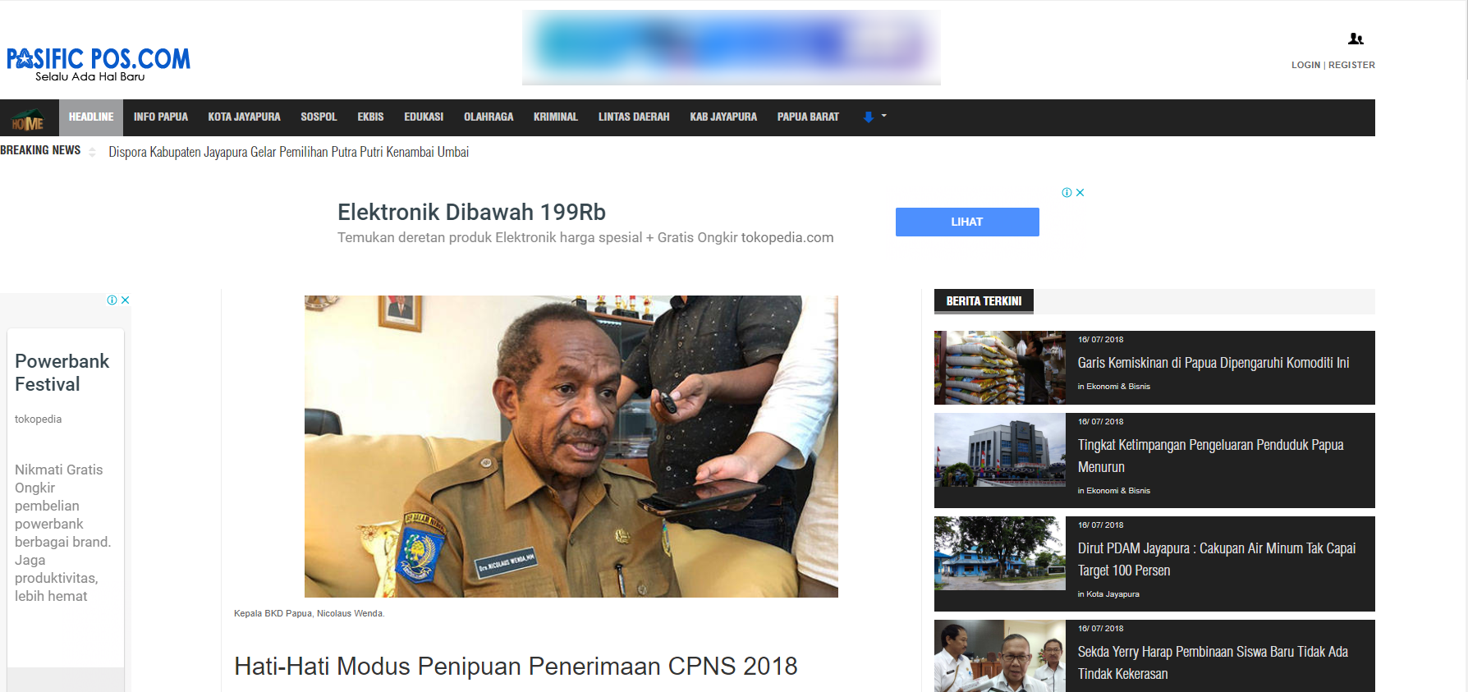Close the Powerbank Festival sidebar ad

point(126,300)
